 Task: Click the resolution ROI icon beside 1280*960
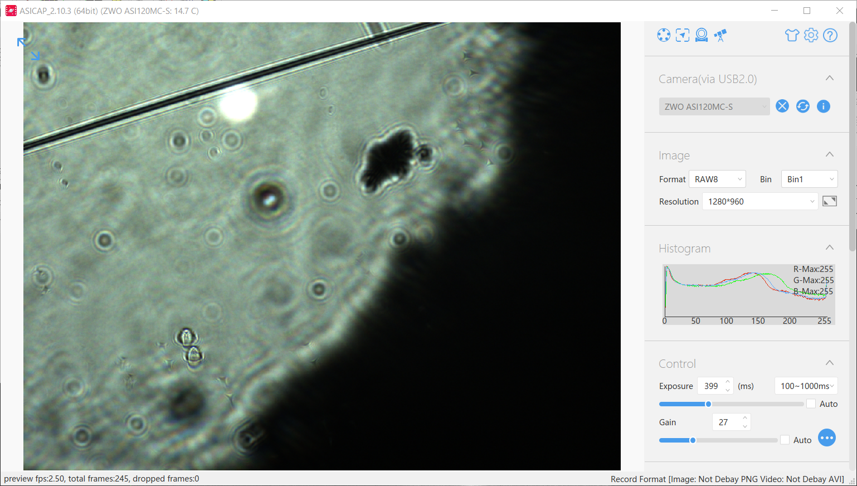point(830,201)
